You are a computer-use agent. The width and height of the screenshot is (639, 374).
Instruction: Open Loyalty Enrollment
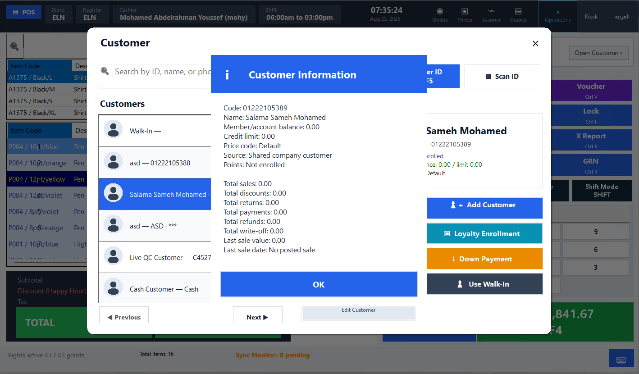click(485, 233)
